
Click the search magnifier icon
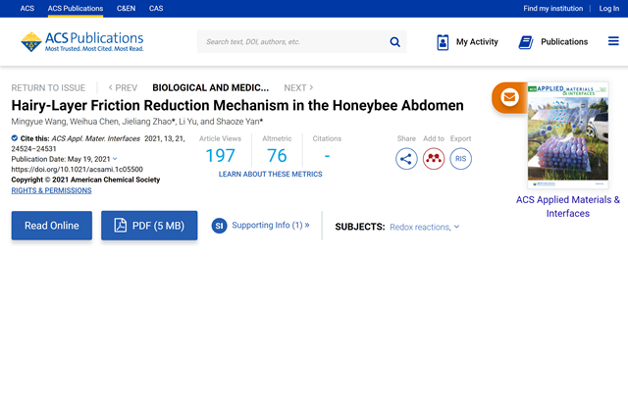395,42
